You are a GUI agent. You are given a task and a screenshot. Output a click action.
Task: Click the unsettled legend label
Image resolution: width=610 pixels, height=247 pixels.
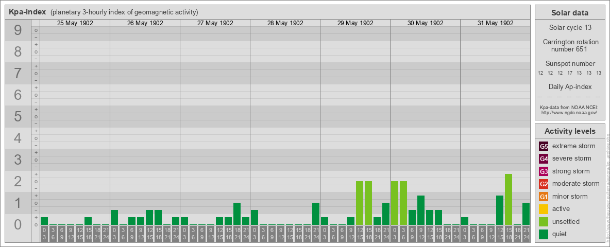566,221
